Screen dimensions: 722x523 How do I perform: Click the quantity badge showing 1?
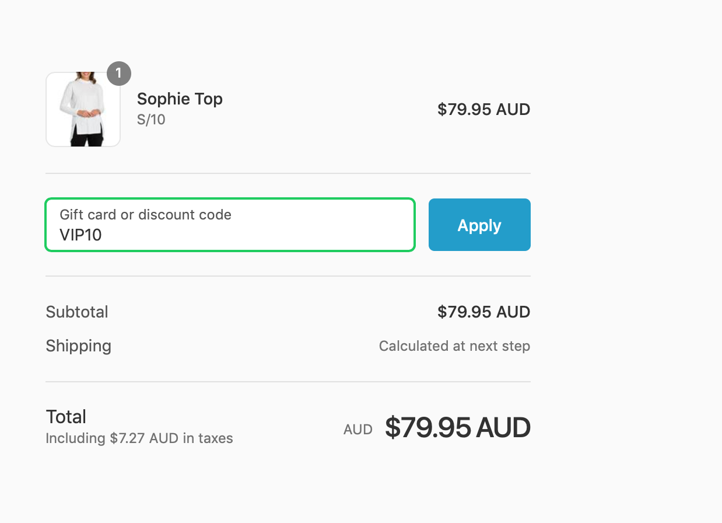[x=119, y=74]
